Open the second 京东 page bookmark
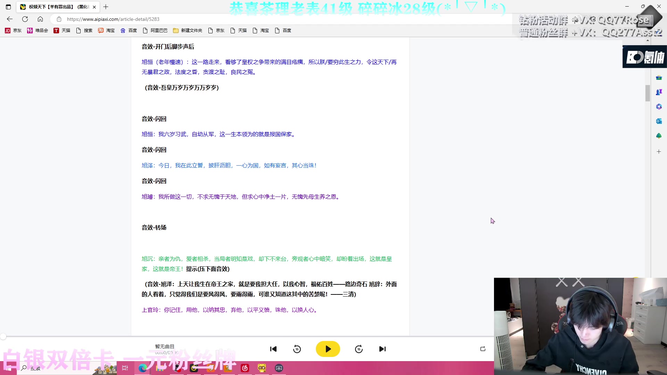The width and height of the screenshot is (667, 375). 216,31
